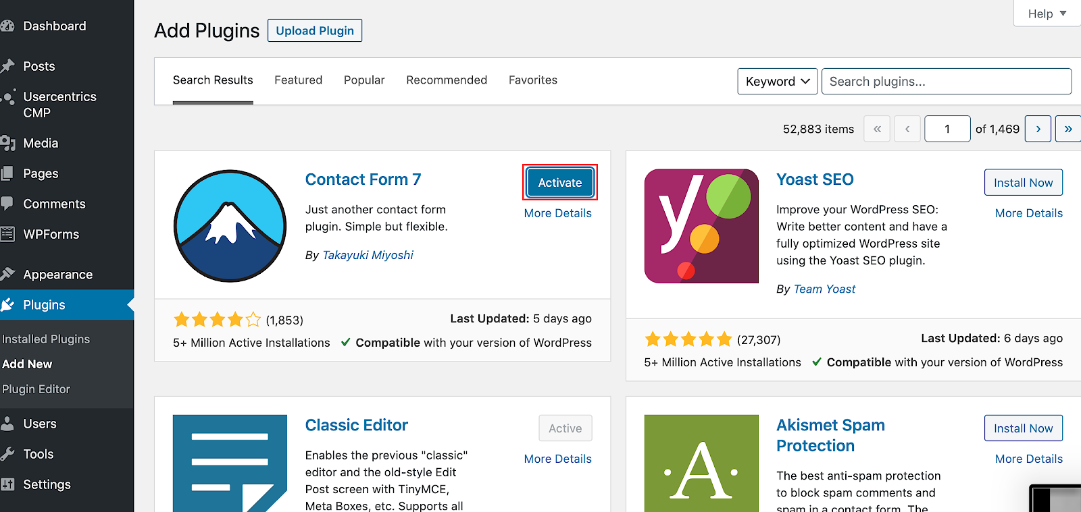
Task: Switch to the Featured tab
Action: coord(299,80)
